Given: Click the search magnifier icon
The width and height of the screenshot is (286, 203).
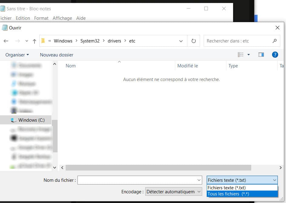Looking at the screenshot, I should pyautogui.click(x=274, y=41).
